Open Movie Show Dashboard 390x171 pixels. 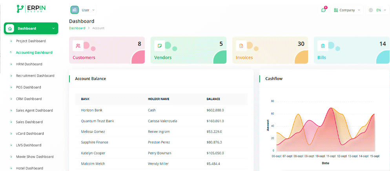pos(35,157)
